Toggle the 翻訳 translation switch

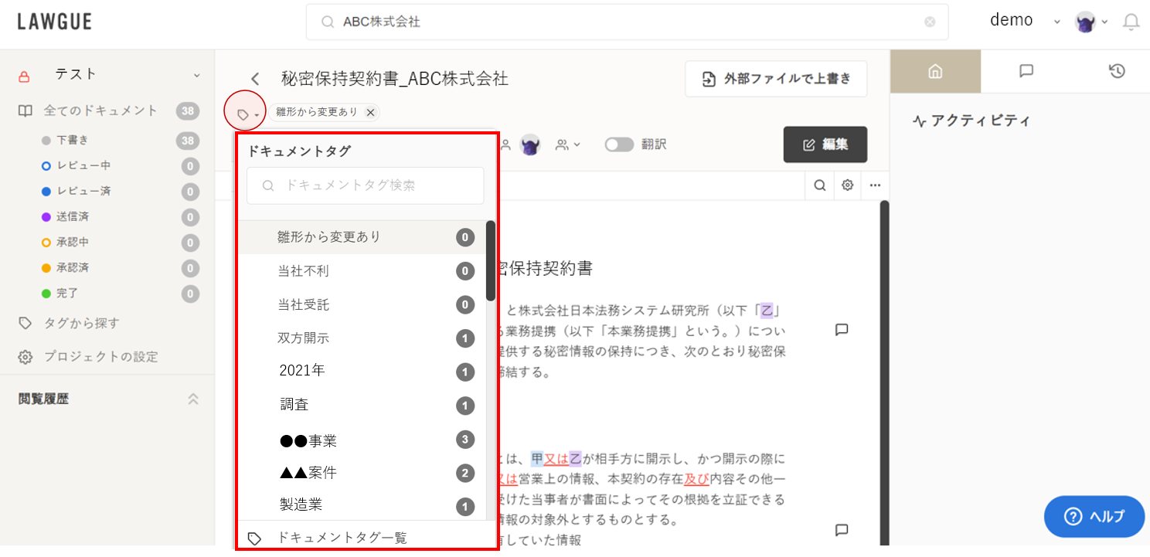619,144
